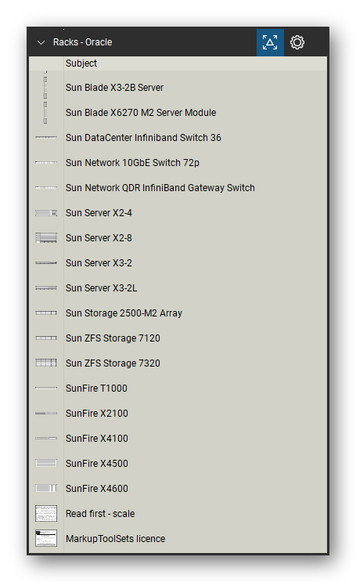
Task: Click the Racks - Oracle panel title
Action: pyautogui.click(x=82, y=42)
